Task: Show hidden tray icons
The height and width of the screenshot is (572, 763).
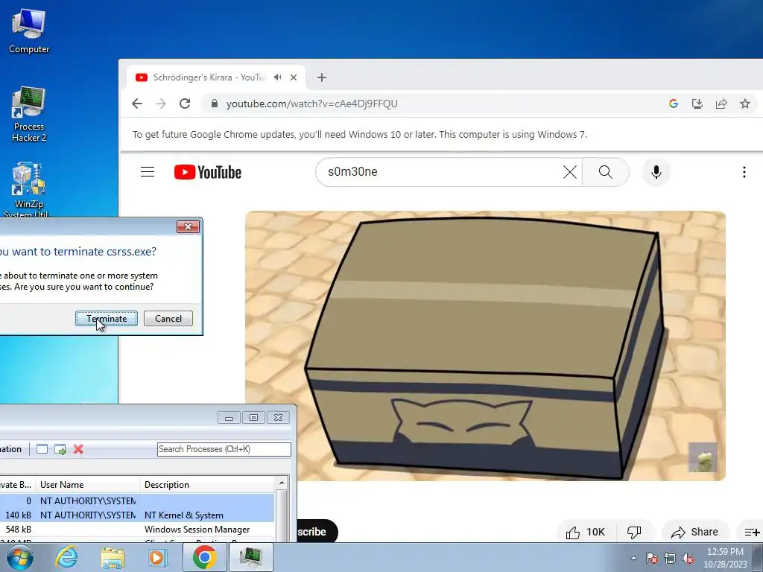Action: click(633, 558)
